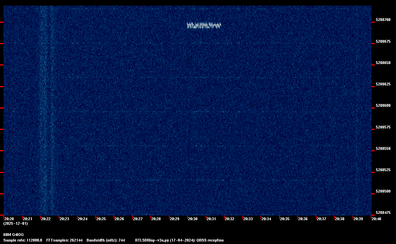Click the 5288550 frequency label
Image resolution: width=396 pixels, height=244 pixels.
pos(383,148)
